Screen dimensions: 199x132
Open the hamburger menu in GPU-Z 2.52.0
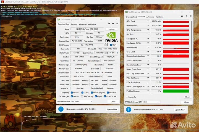(117, 24)
